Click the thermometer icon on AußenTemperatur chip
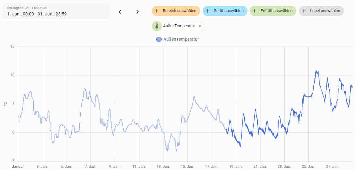This screenshot has height=170, width=355. pos(157,26)
